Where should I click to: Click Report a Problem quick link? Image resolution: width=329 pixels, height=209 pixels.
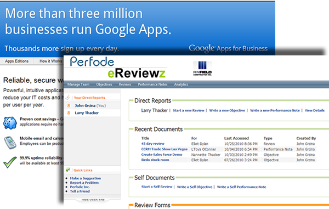point(84,183)
